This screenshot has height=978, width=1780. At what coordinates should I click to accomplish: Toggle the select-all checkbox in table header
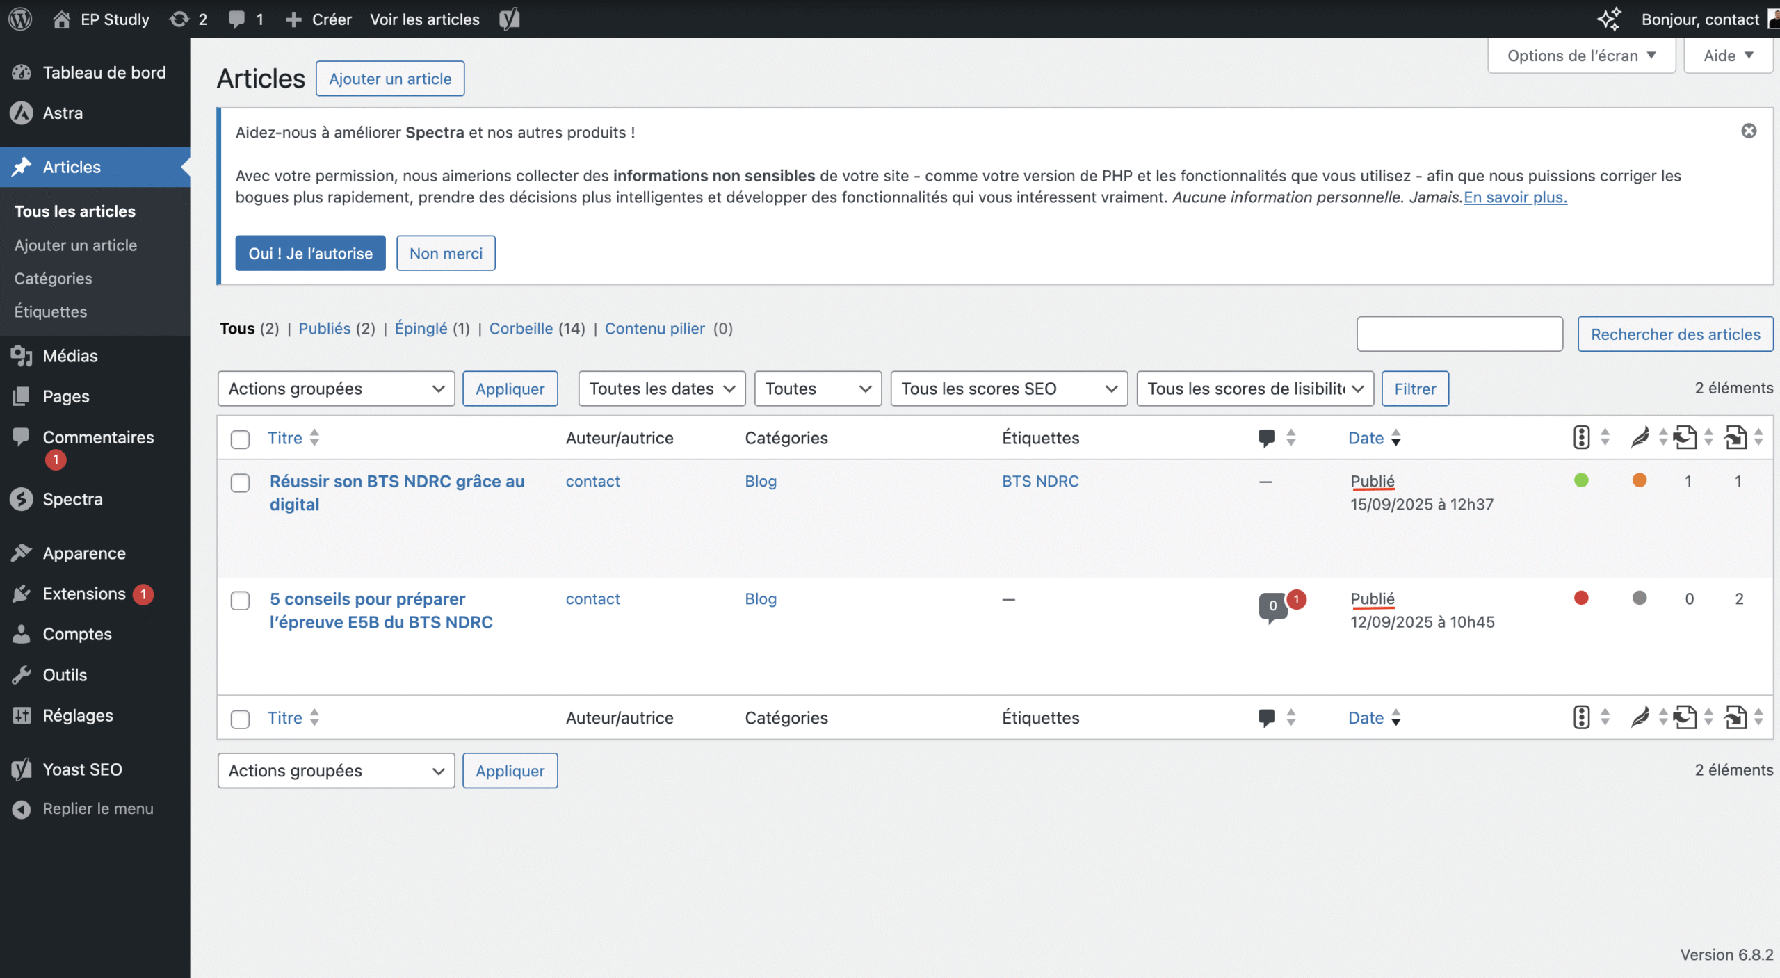pyautogui.click(x=240, y=439)
